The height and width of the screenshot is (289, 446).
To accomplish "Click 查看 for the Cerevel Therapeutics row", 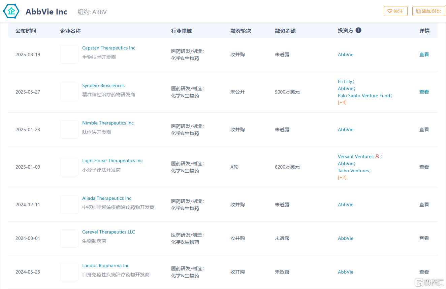I will click(424, 238).
